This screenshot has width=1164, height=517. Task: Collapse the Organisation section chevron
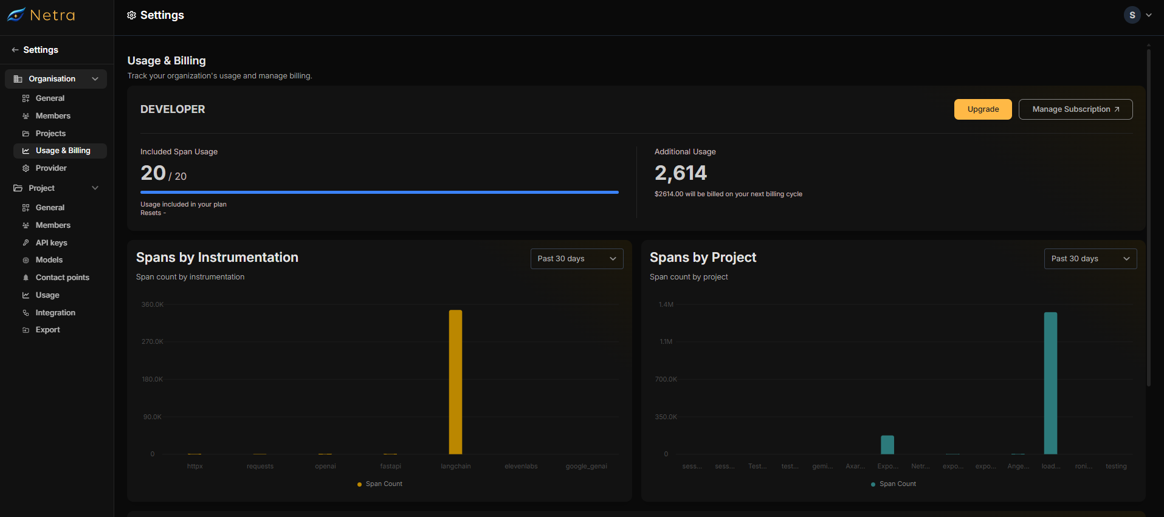95,79
